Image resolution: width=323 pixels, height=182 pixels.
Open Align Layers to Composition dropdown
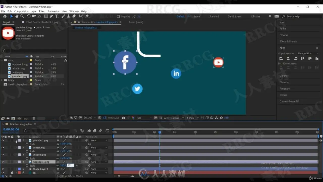point(308,53)
